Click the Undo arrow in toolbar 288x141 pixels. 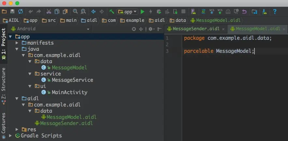[31, 12]
